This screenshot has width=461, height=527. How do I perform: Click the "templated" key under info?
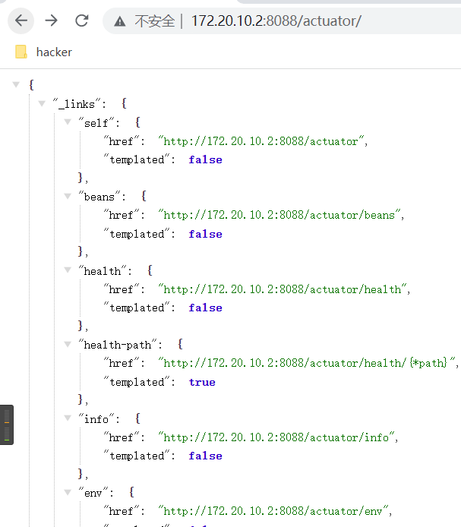click(x=137, y=456)
